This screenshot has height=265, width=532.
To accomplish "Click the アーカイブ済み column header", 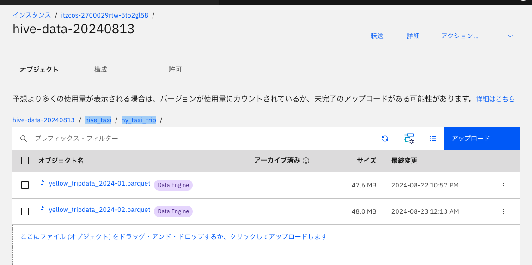I will coord(277,161).
